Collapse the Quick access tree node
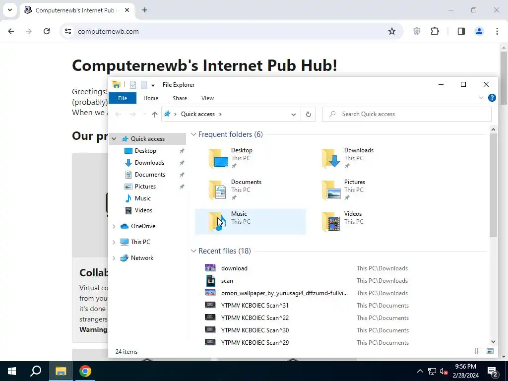Viewport: 508px width, 381px height. 114,139
